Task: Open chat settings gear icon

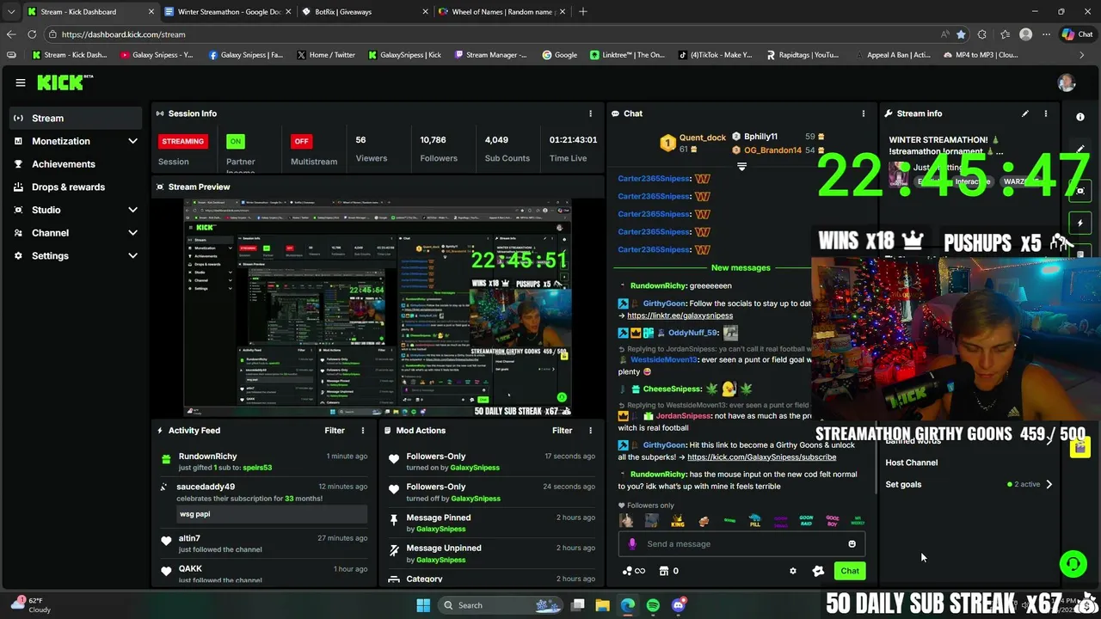Action: (793, 571)
